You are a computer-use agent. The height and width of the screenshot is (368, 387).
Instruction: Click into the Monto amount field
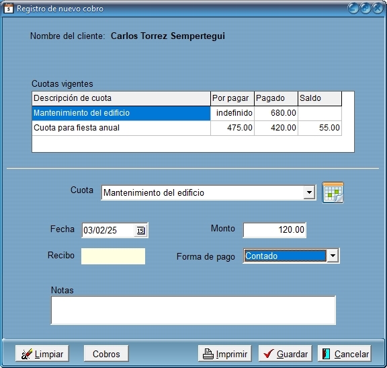pos(274,230)
